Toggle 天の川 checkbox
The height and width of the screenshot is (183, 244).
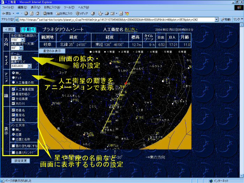click(13, 104)
